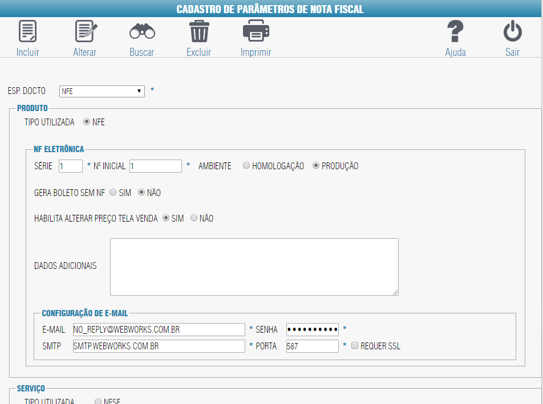Open the ESP. DOCTO dropdown
Screen dimensions: 543x404
coord(102,91)
